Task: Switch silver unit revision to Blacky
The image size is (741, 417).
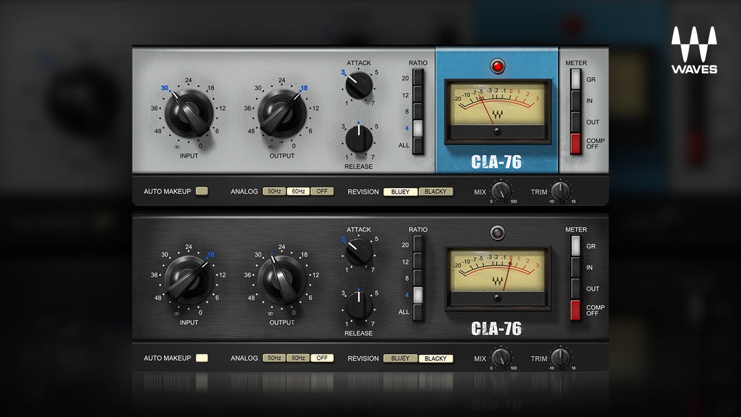Action: tap(435, 192)
